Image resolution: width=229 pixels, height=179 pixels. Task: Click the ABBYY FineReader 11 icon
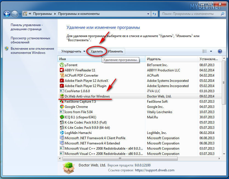tap(62, 70)
